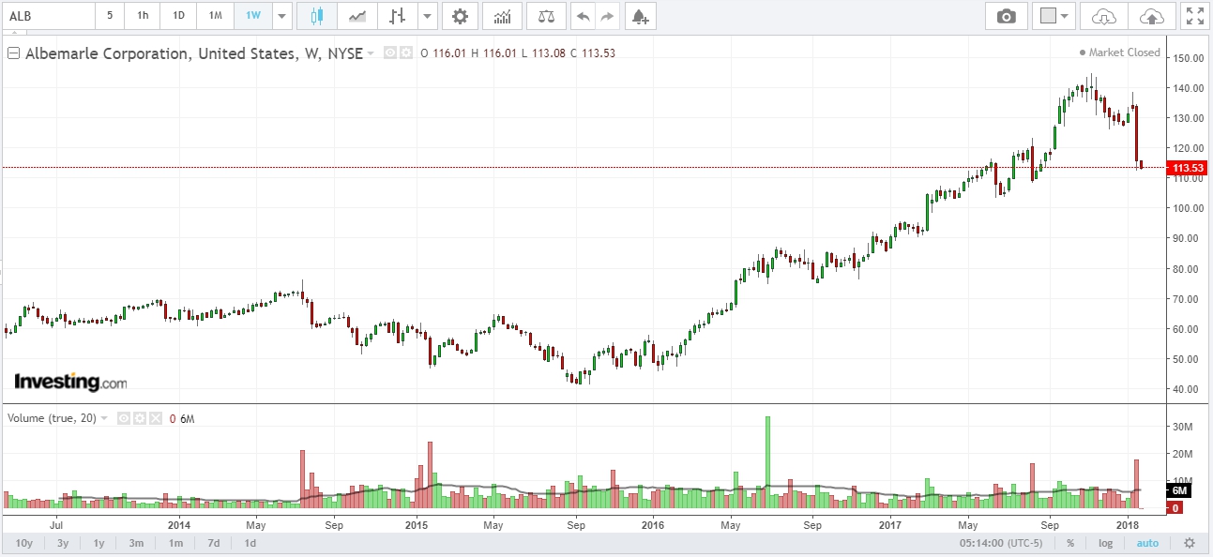Click the 150.00 price axis label
This screenshot has height=557, width=1213.
pos(1187,58)
